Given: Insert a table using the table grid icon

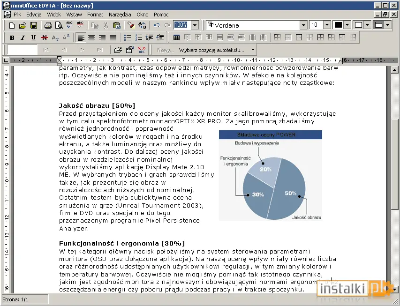Looking at the screenshot, I should [x=176, y=38].
